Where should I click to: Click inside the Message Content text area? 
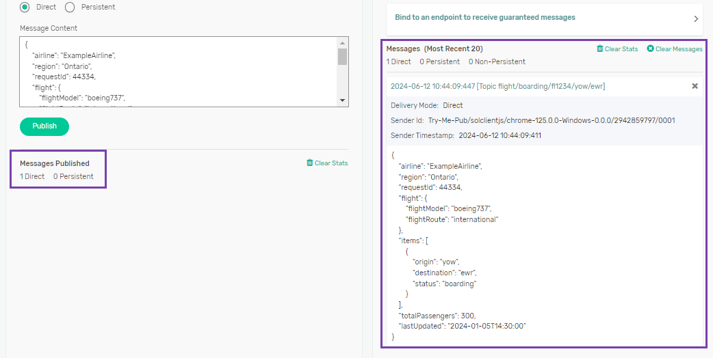click(x=178, y=72)
